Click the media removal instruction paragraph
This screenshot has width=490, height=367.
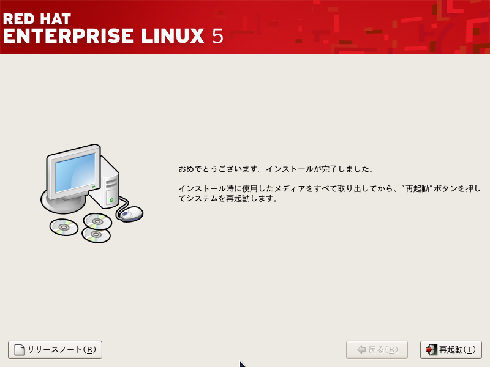tap(330, 193)
